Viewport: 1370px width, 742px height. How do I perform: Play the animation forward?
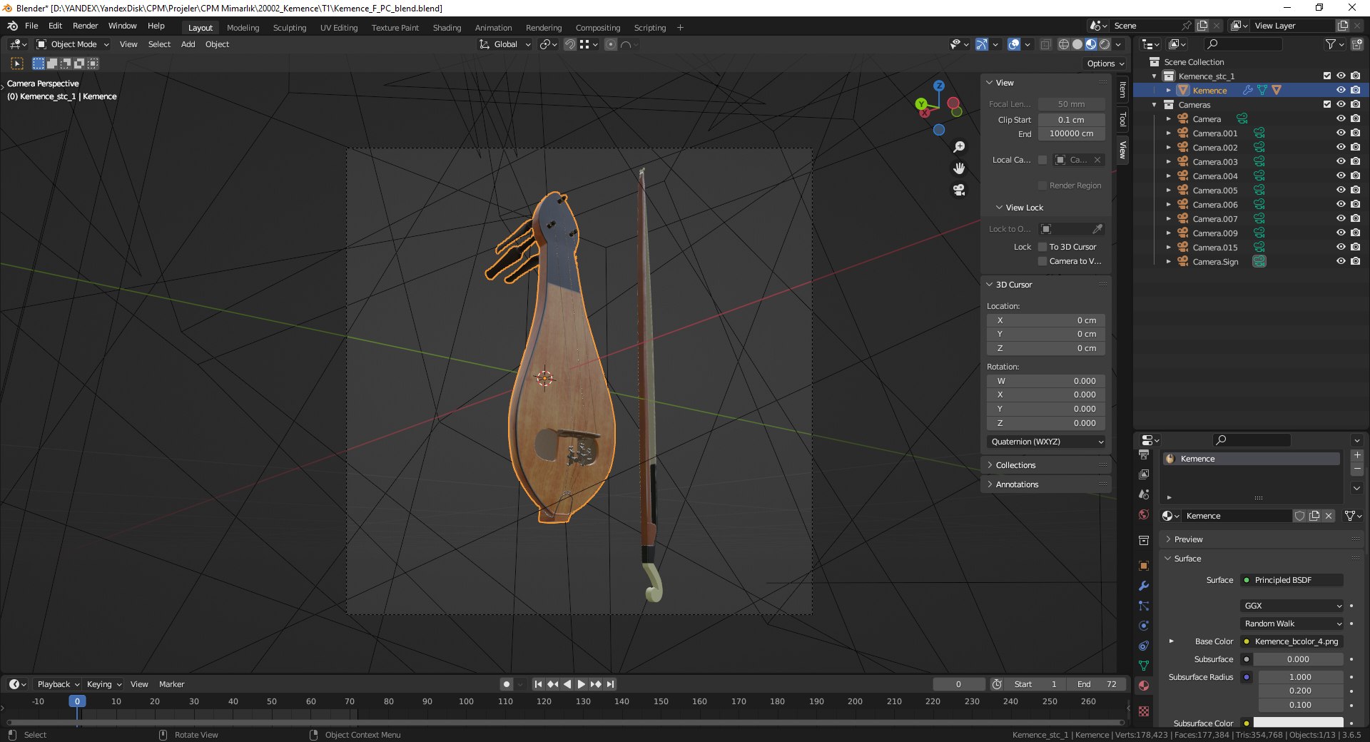click(x=582, y=684)
